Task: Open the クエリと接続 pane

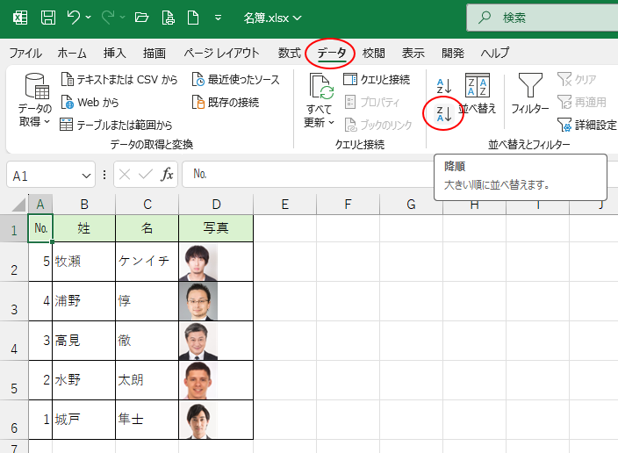Action: coord(377,80)
